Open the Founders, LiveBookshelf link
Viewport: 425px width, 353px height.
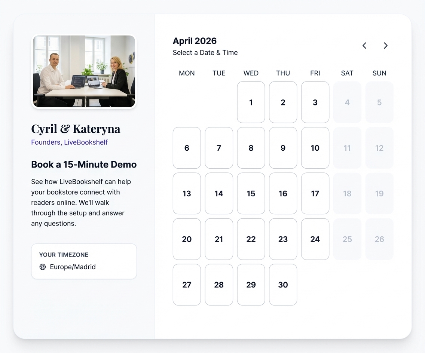[69, 142]
